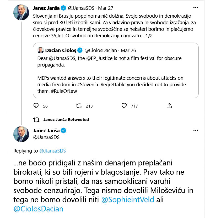
Task: Open @CiolosDacian mention in reply text
Action: [38, 209]
